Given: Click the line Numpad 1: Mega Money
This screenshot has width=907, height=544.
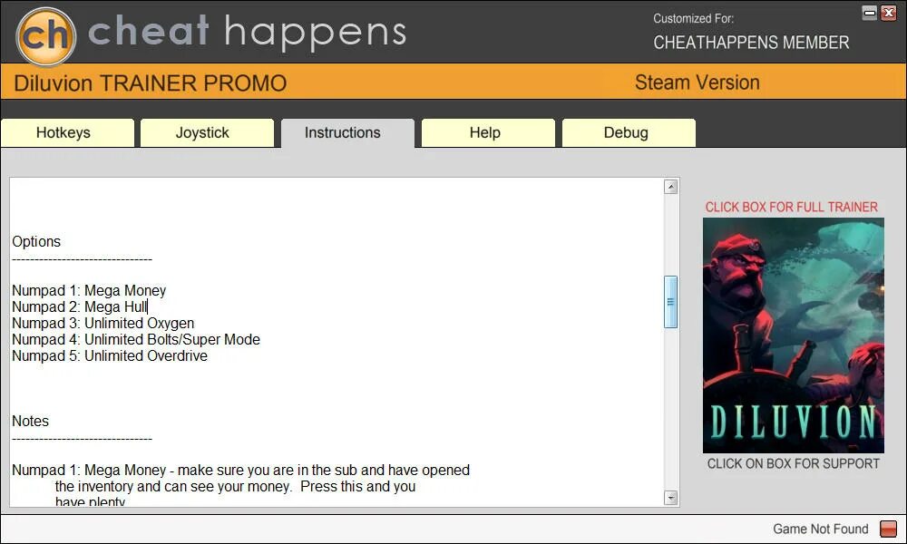Looking at the screenshot, I should [89, 290].
